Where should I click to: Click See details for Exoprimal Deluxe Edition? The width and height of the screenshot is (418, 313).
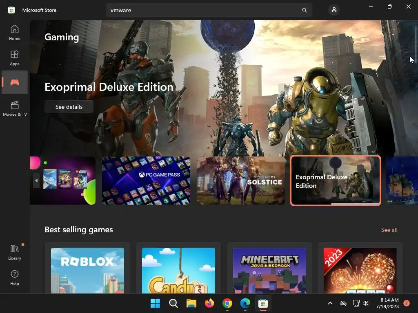click(x=69, y=107)
